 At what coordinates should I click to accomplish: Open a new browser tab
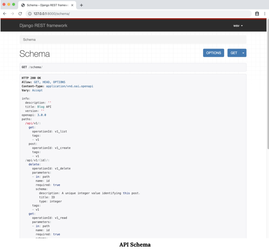point(81,5)
